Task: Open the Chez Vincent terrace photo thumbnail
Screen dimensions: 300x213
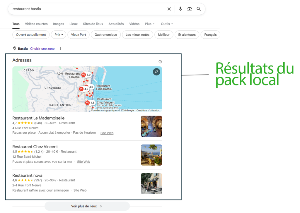Action: [x=151, y=155]
